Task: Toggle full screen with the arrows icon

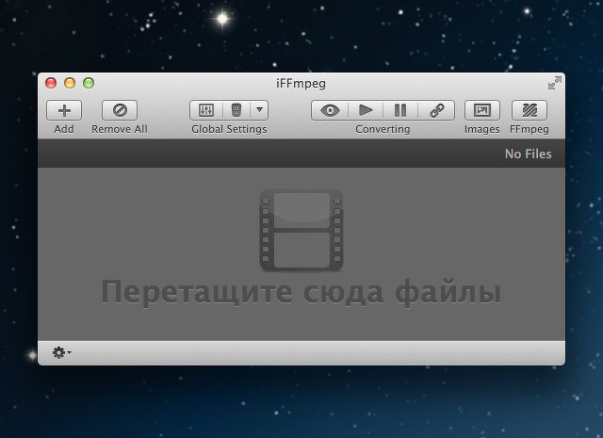Action: [x=555, y=83]
